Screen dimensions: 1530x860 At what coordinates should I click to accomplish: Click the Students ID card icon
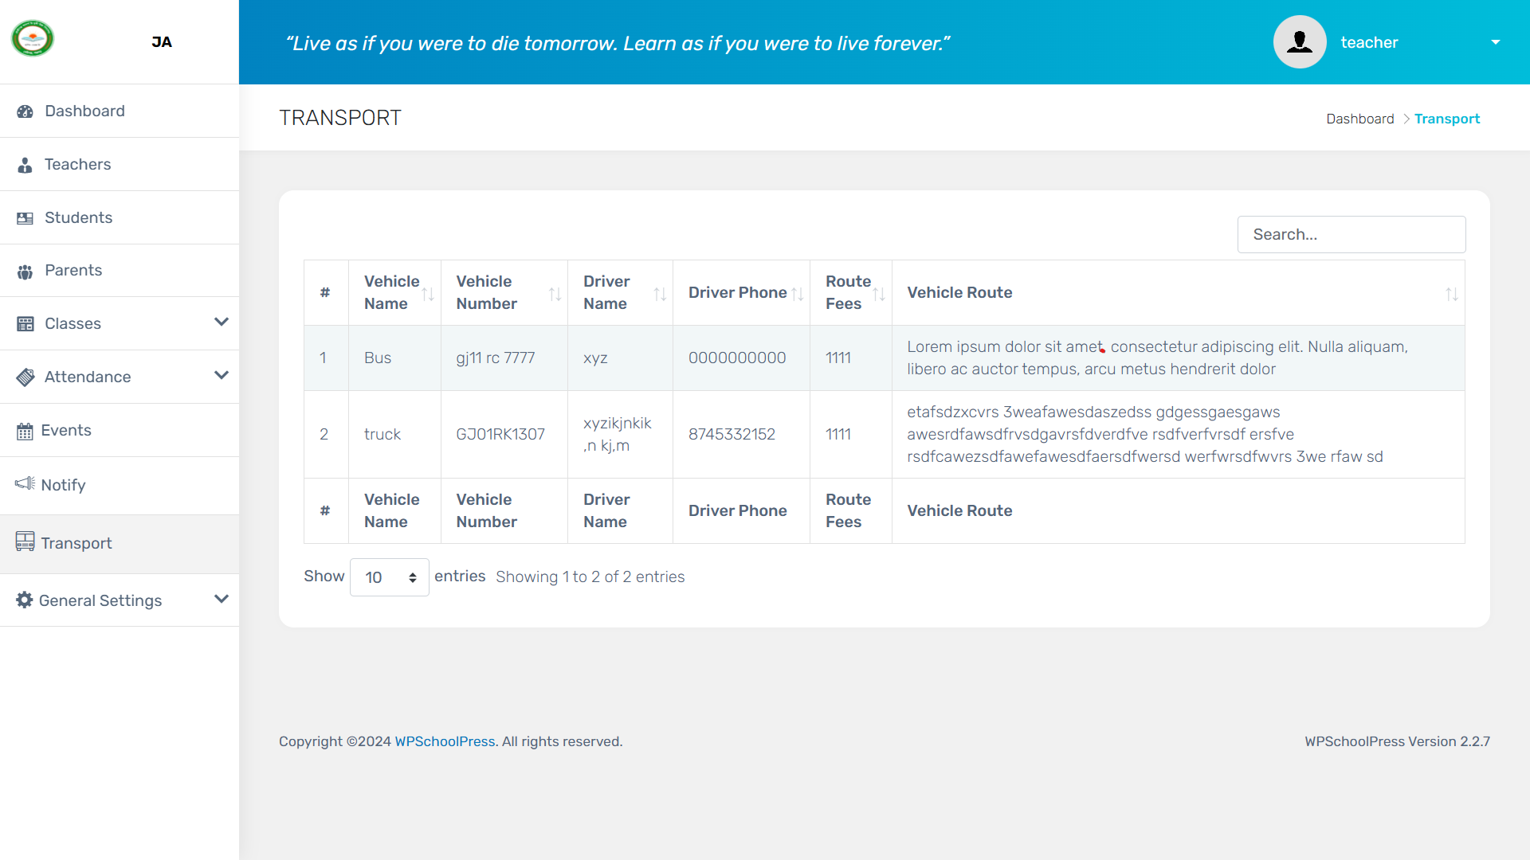click(25, 218)
